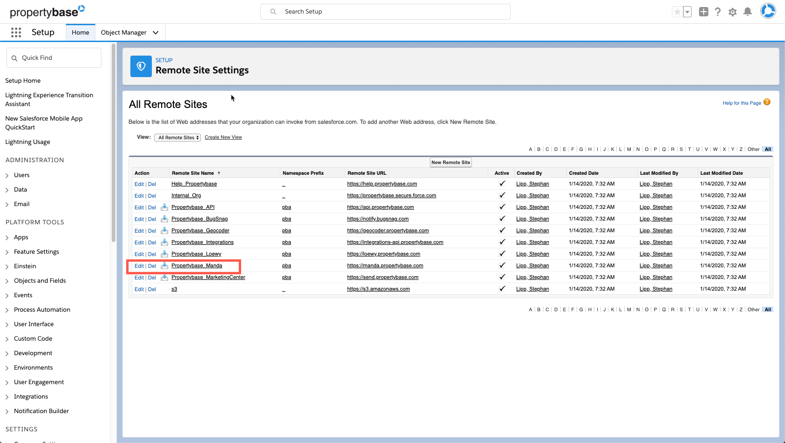Open the https://manda.propertybase.com link
This screenshot has width=785, height=443.
(385, 265)
